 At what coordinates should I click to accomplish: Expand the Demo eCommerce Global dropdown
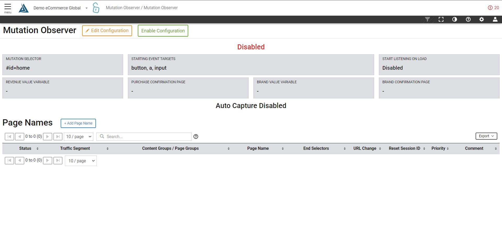tap(86, 8)
